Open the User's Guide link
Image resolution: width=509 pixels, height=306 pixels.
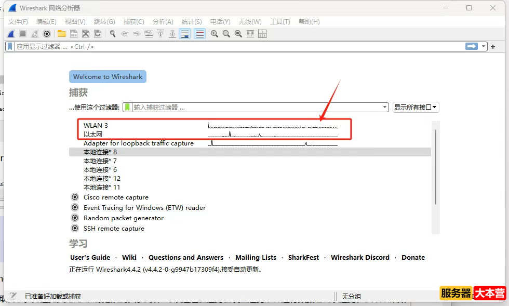click(x=90, y=257)
